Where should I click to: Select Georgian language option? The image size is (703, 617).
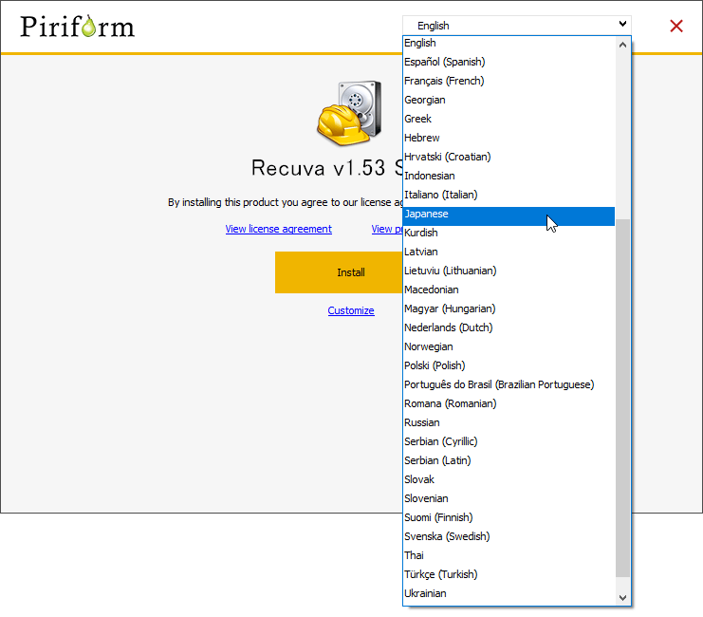[509, 100]
